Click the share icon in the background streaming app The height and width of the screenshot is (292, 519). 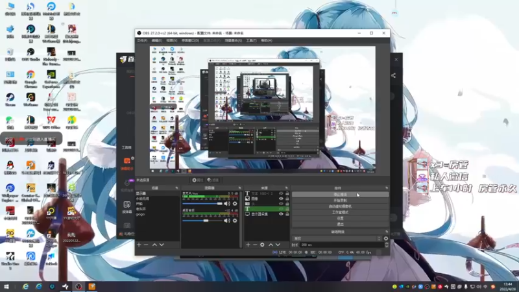tap(393, 75)
